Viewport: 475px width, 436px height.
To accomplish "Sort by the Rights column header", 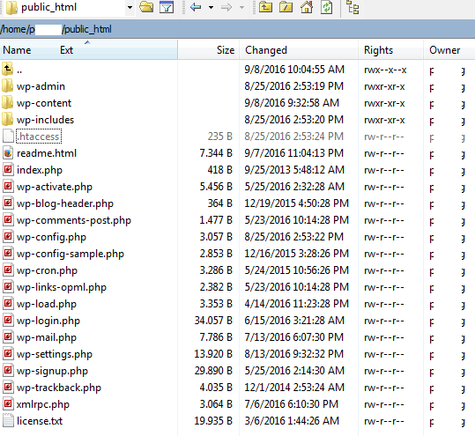I will click(x=378, y=50).
